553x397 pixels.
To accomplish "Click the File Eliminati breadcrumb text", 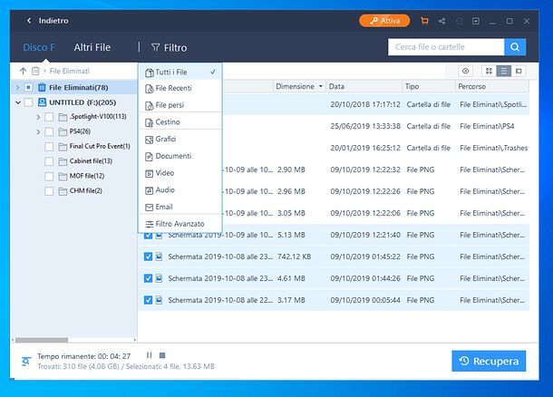I will pyautogui.click(x=70, y=72).
